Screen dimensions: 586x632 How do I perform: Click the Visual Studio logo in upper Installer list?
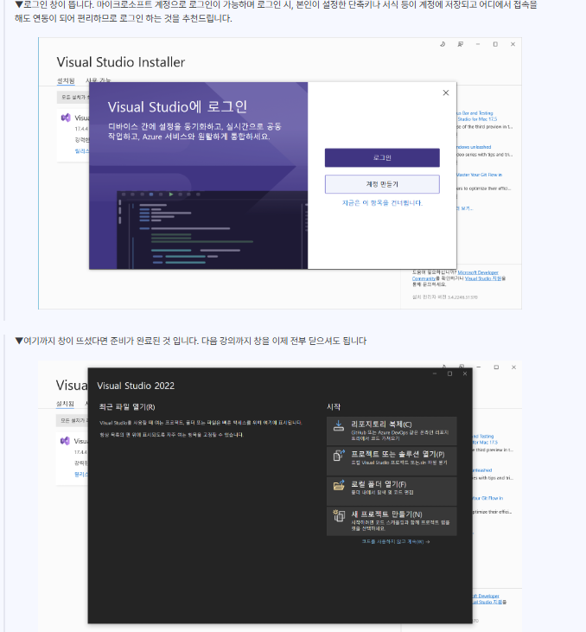click(x=66, y=118)
